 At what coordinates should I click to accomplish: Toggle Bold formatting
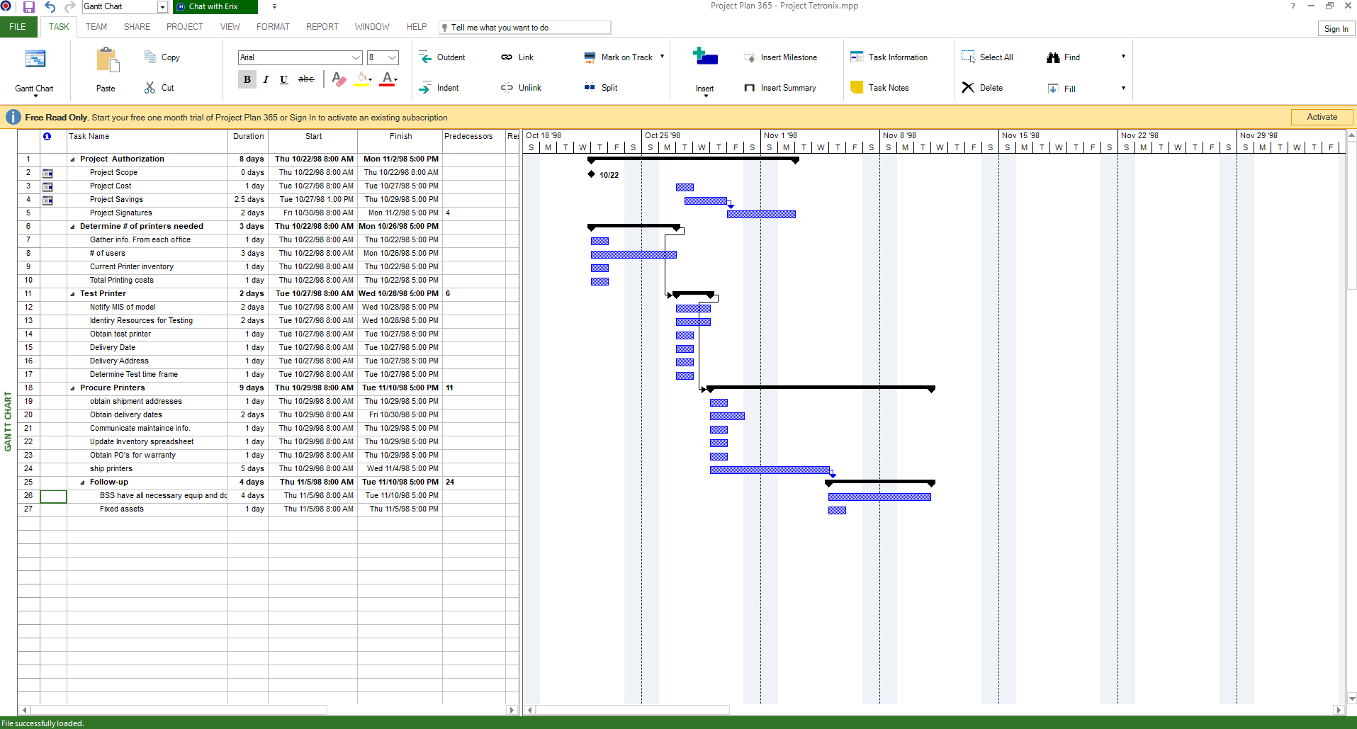tap(247, 79)
